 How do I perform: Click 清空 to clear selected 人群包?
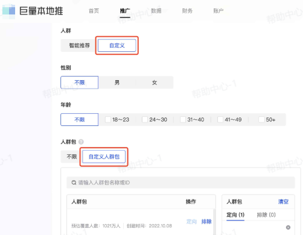click(283, 202)
